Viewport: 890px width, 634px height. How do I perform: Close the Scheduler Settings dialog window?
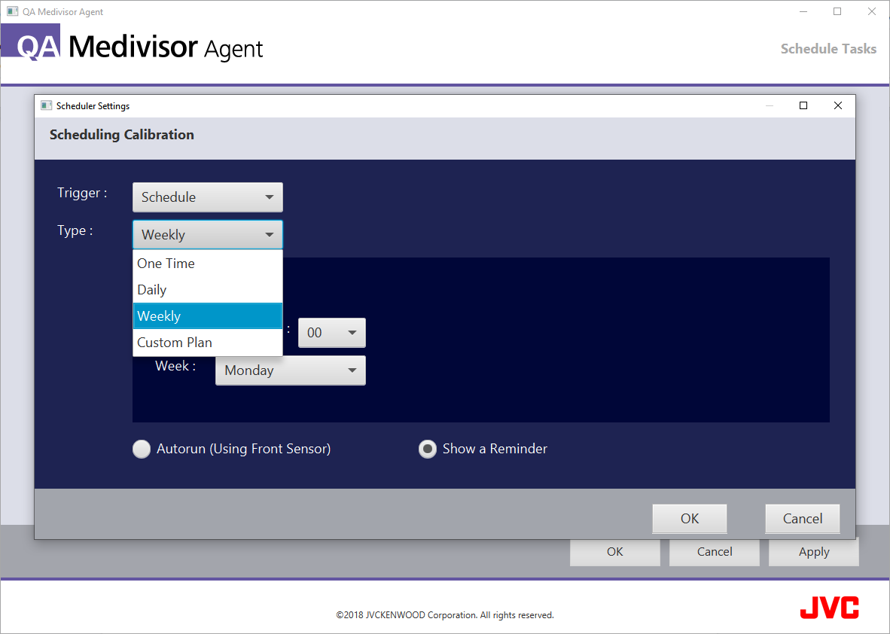838,105
